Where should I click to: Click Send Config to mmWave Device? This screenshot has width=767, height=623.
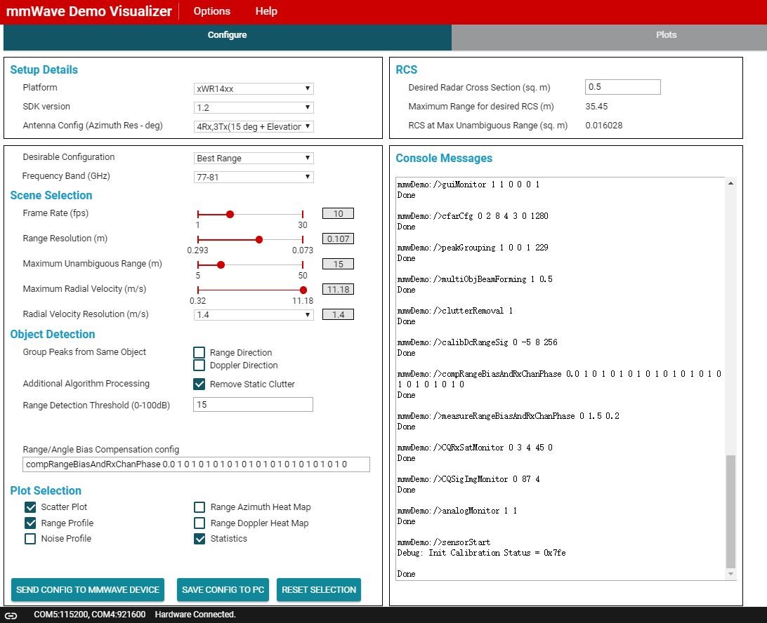click(x=88, y=590)
